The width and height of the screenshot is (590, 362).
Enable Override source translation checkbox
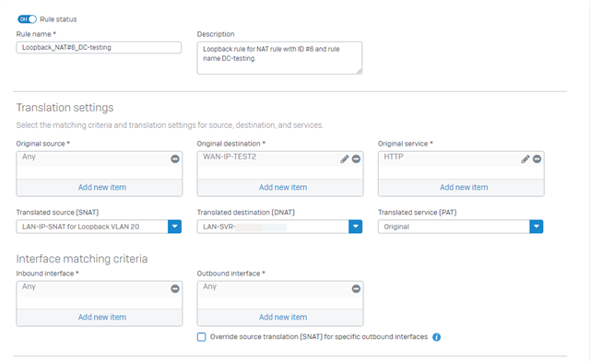click(201, 337)
